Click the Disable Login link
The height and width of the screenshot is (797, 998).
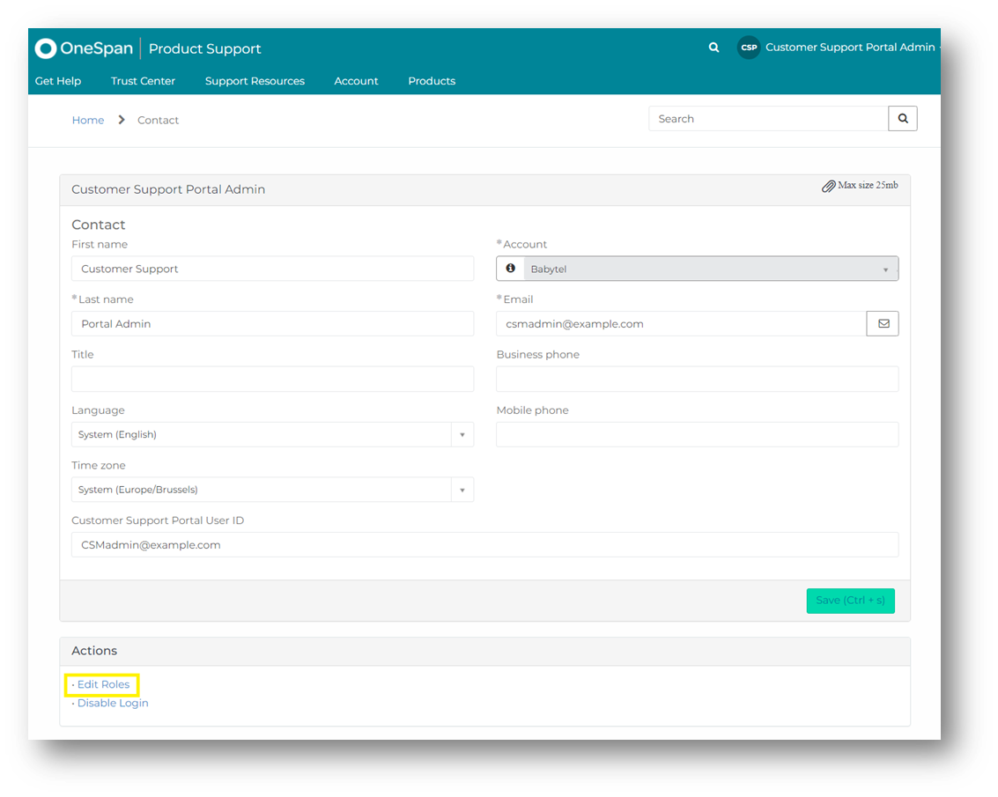(x=113, y=703)
